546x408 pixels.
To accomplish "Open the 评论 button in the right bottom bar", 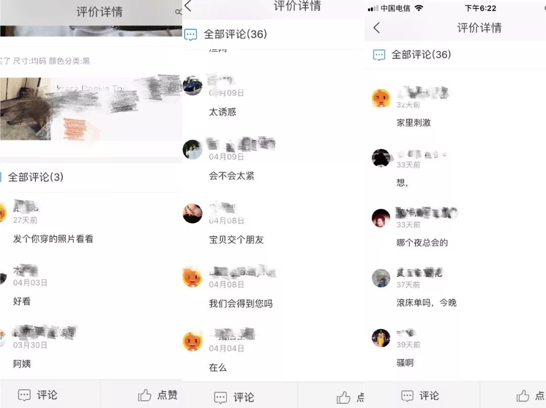I will pos(420,395).
